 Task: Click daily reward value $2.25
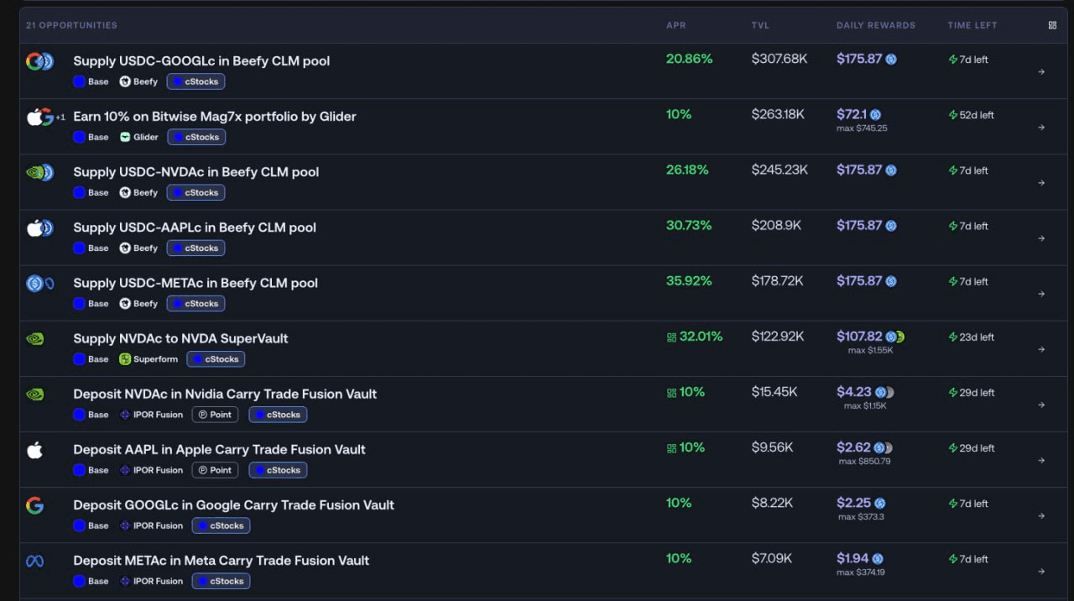[853, 503]
